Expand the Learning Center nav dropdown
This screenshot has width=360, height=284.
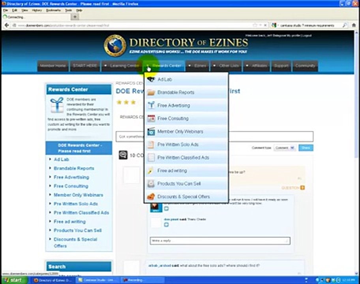click(x=105, y=65)
